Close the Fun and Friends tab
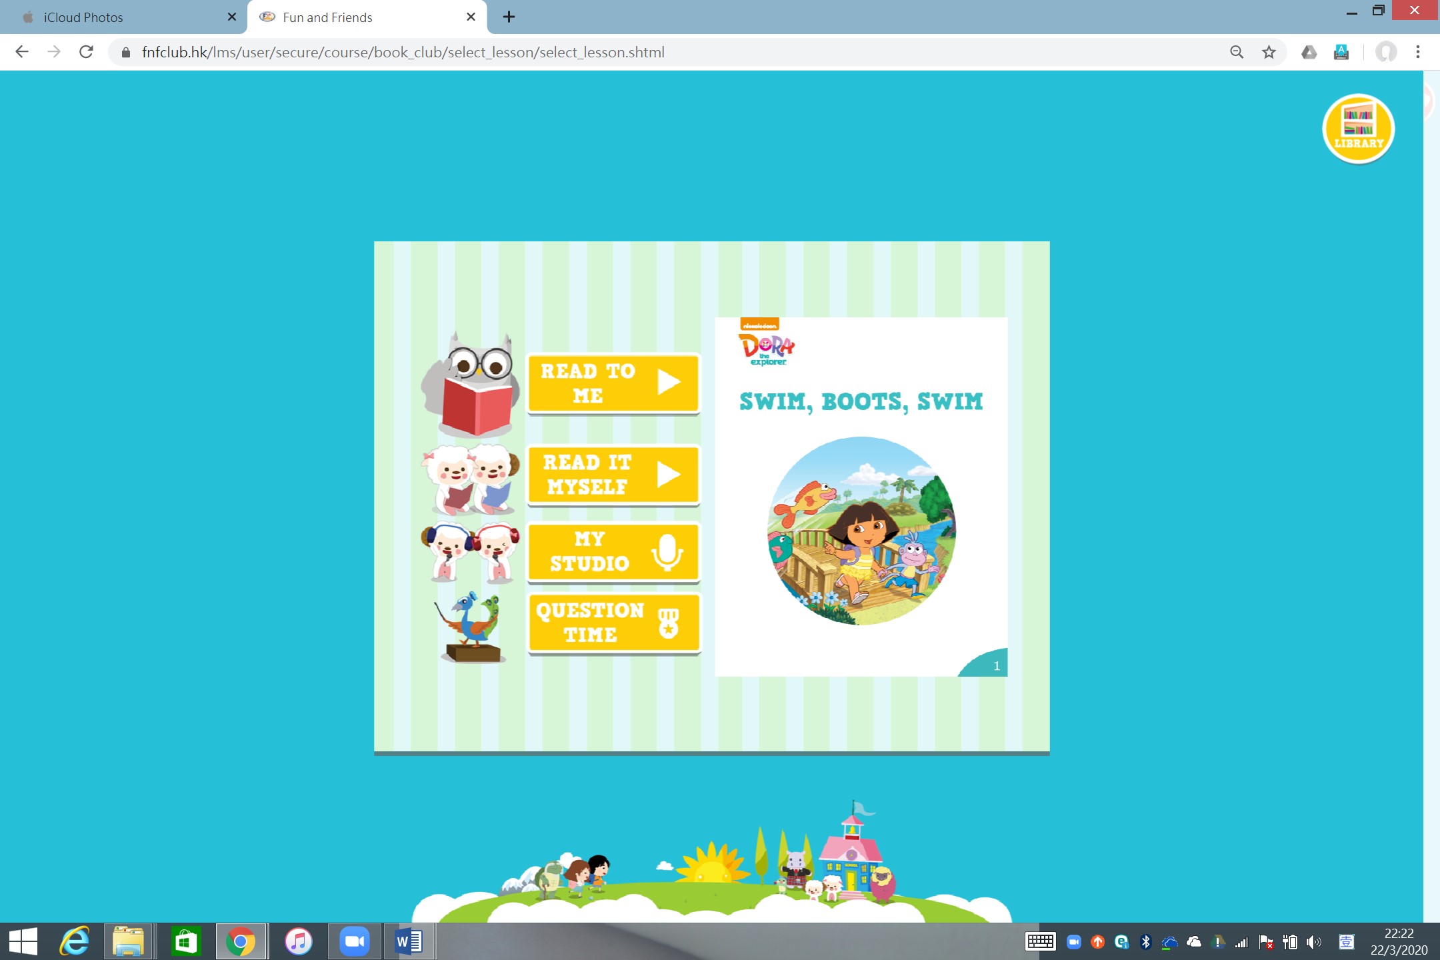The image size is (1440, 960). 471,17
